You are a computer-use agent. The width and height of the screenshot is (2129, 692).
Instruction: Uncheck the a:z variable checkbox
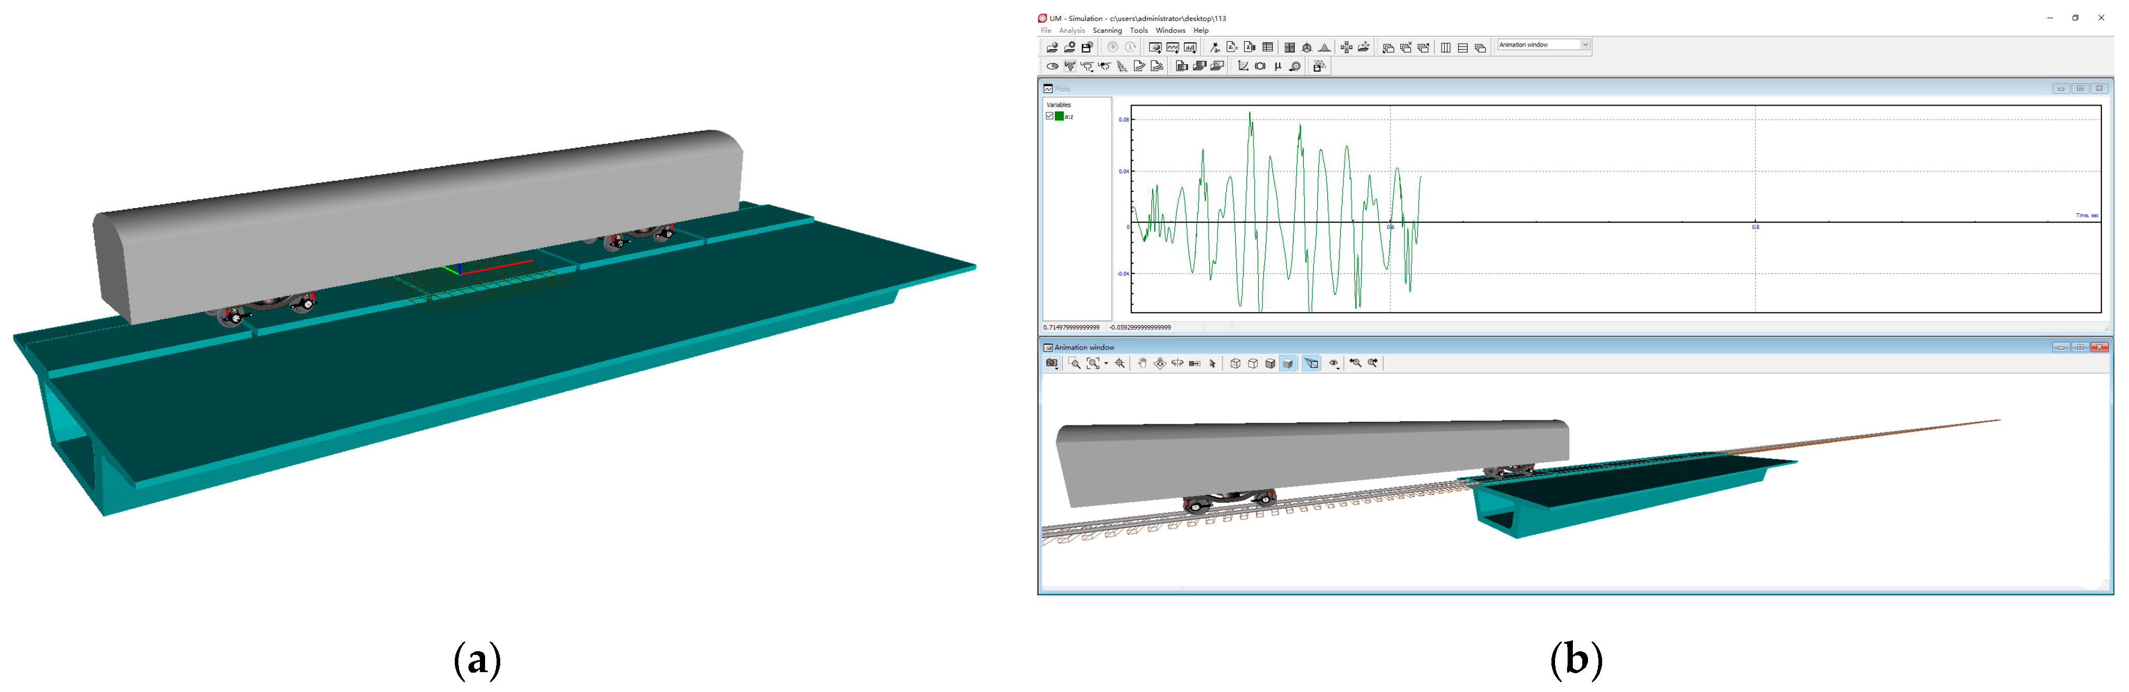pos(1050,117)
